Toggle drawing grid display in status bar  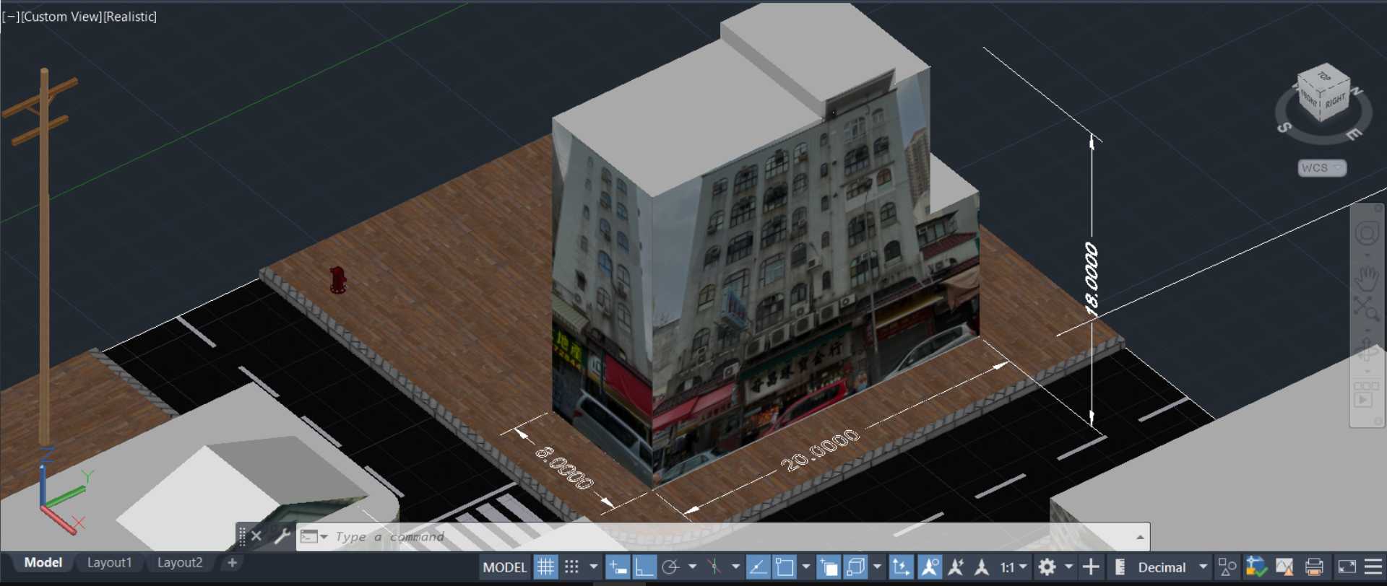545,567
